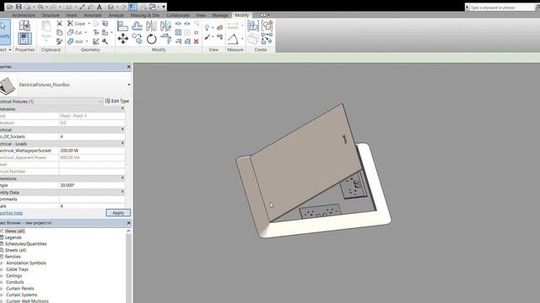Select the Rotate tool
The image size is (540, 303).
coord(152,39)
